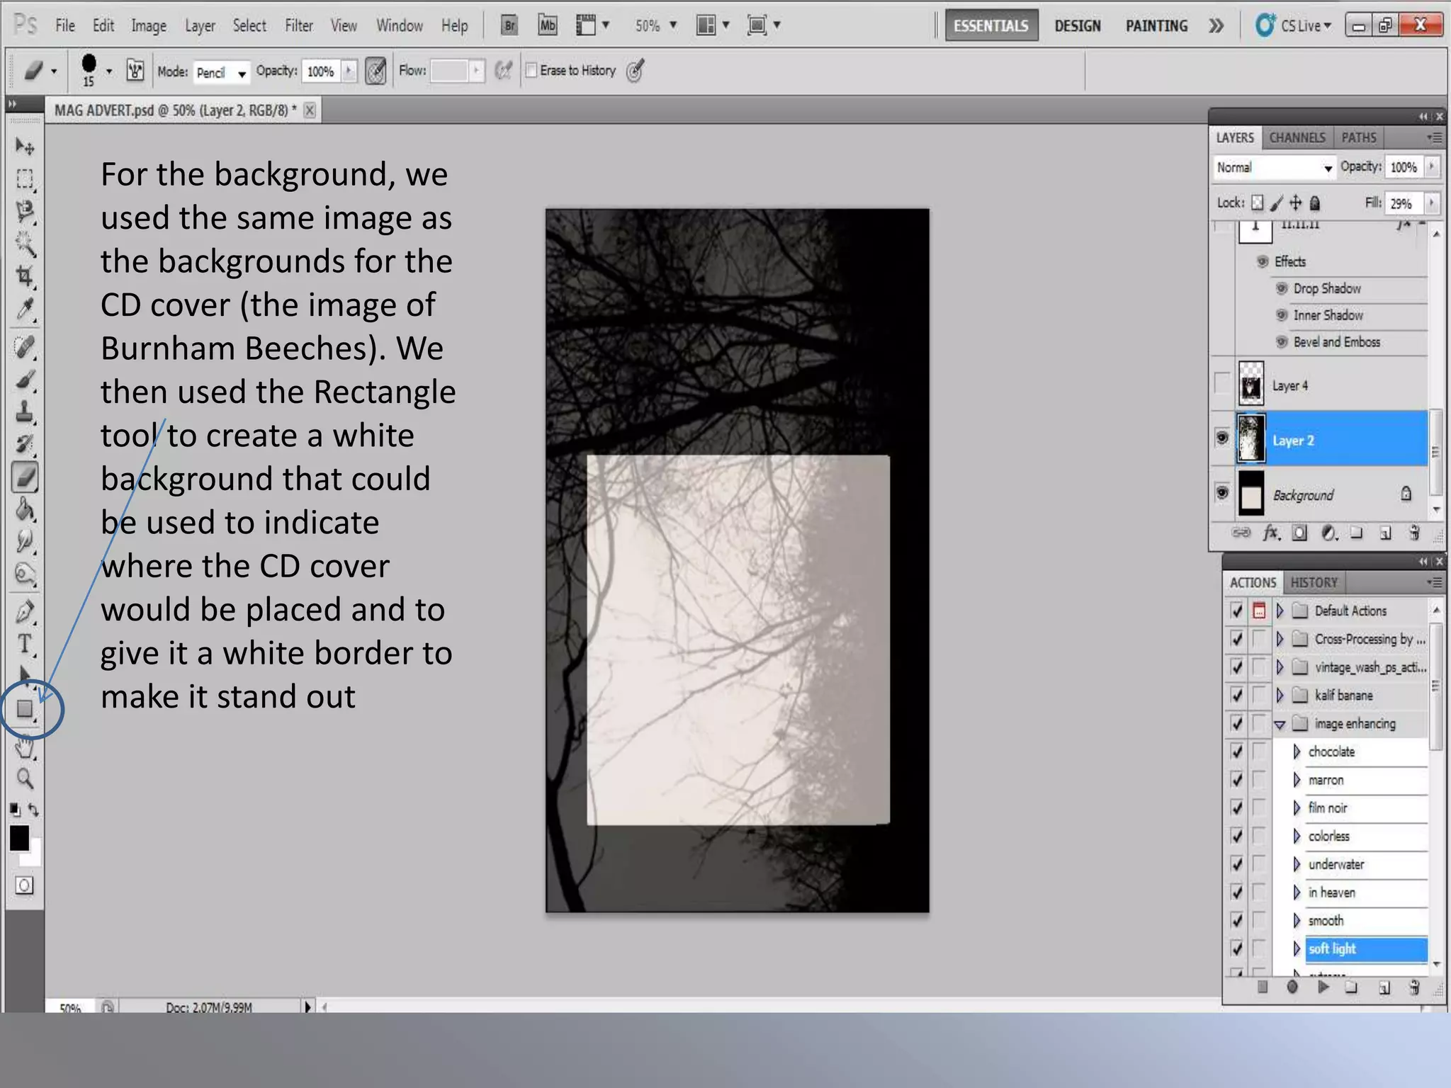Image resolution: width=1451 pixels, height=1088 pixels.
Task: Open the layer Fill slider arrow
Action: click(x=1432, y=203)
